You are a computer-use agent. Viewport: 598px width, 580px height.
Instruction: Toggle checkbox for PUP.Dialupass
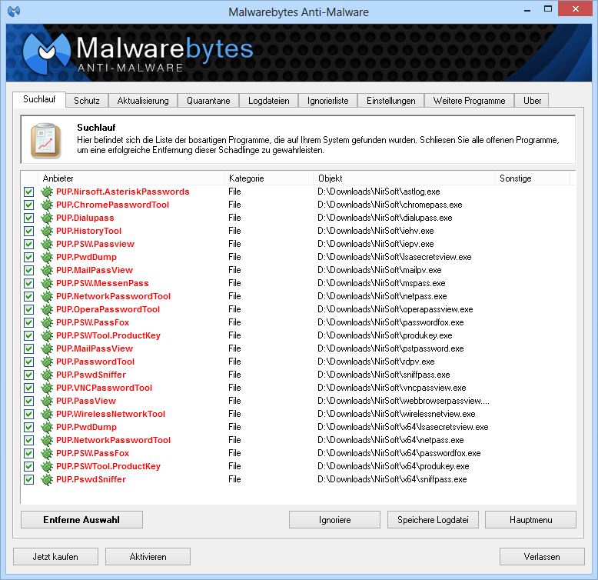[28, 218]
